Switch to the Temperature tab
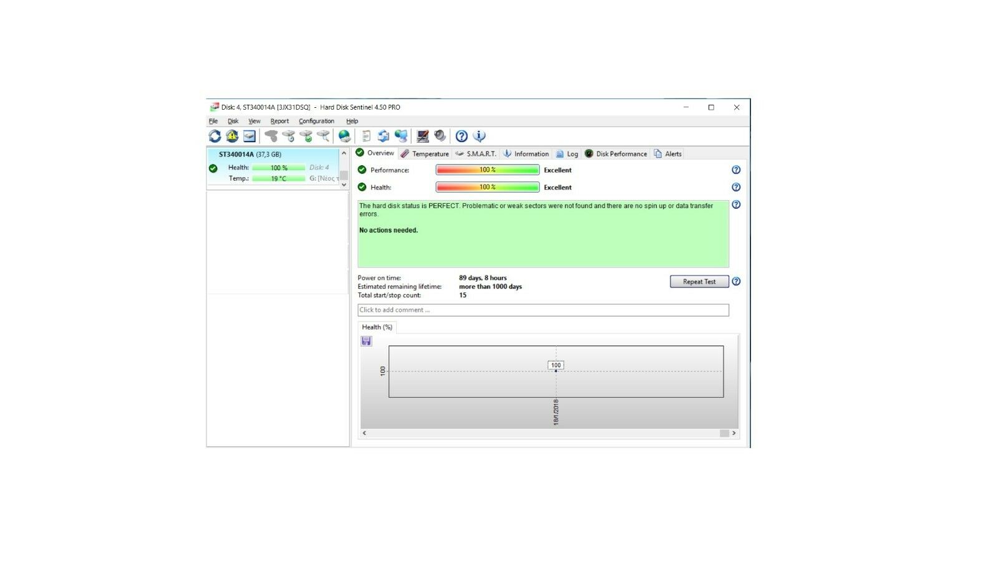This screenshot has width=998, height=561. click(x=425, y=153)
